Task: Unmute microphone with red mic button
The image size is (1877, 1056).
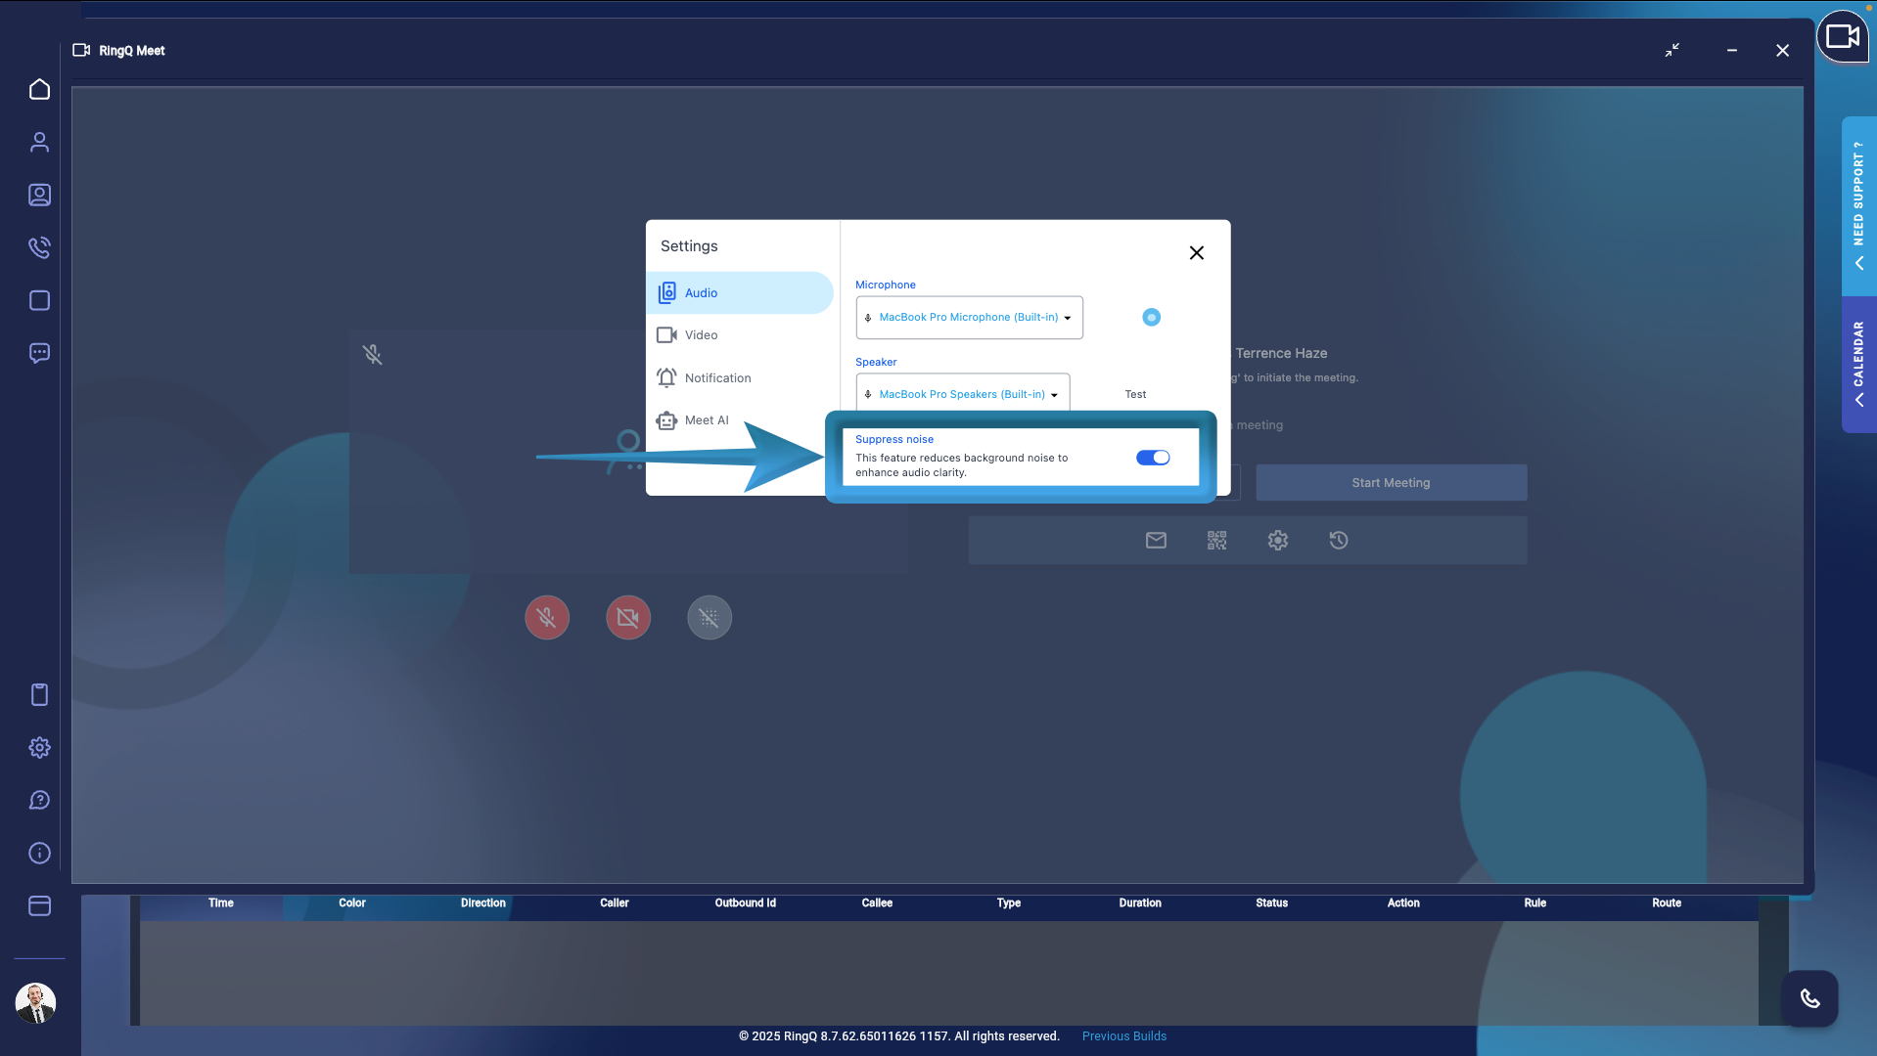Action: point(547,618)
